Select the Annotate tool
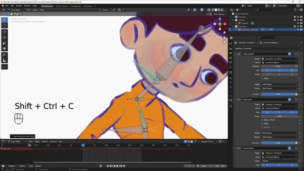304x171 pixels. (x=4, y=55)
